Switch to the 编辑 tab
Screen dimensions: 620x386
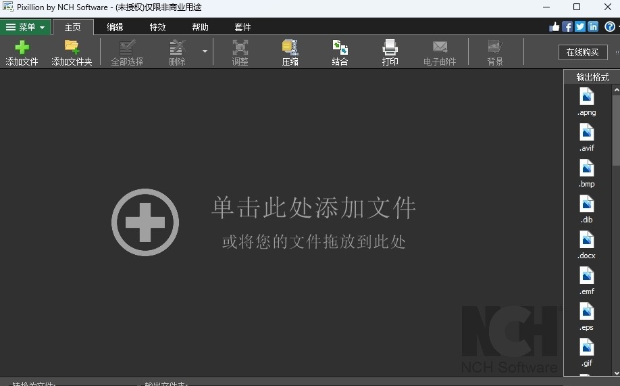tap(115, 27)
